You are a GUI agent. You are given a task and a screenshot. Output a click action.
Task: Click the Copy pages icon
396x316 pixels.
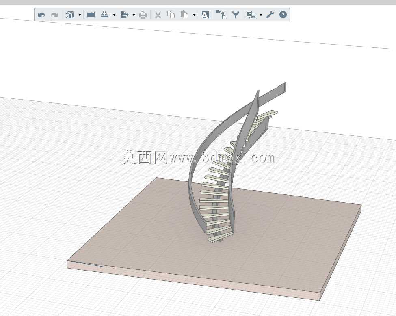(x=171, y=14)
